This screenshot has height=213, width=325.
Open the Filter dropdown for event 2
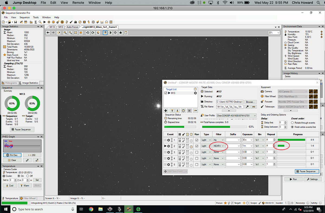point(223,146)
